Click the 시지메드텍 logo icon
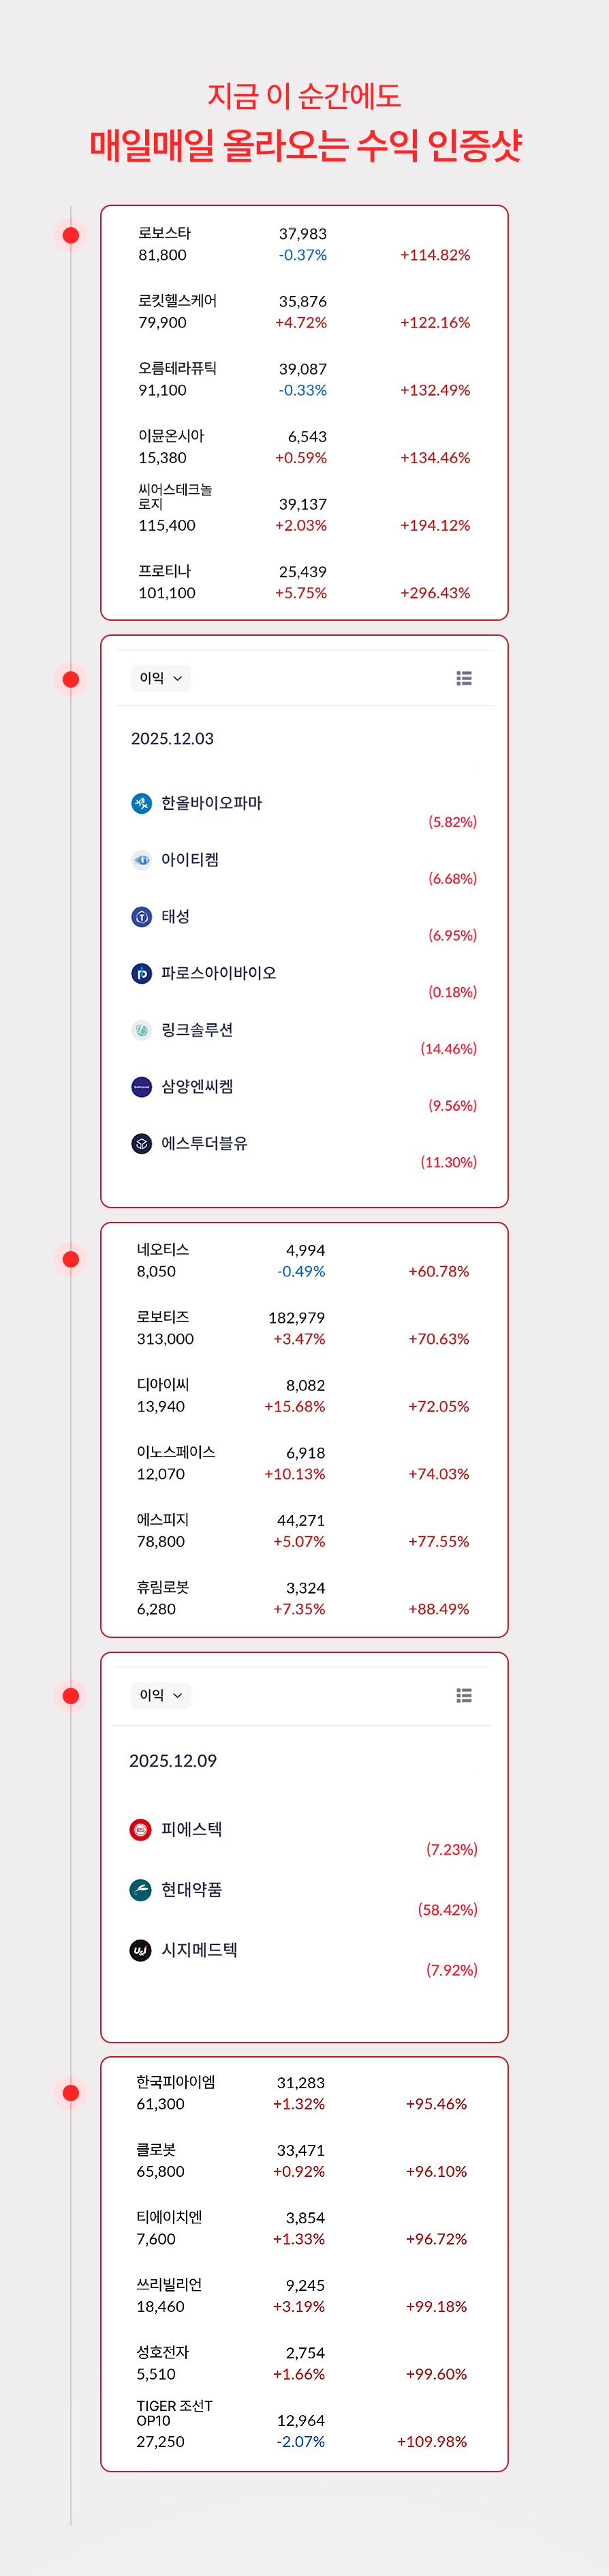This screenshot has width=609, height=2576. pos(141,1949)
